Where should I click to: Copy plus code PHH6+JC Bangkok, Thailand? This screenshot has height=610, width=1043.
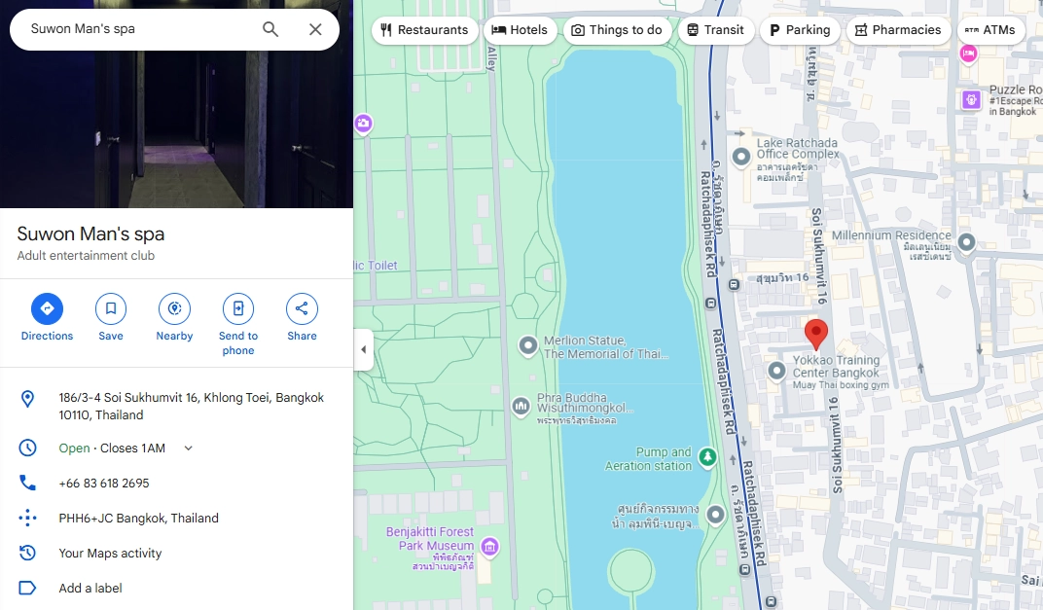[x=138, y=519]
